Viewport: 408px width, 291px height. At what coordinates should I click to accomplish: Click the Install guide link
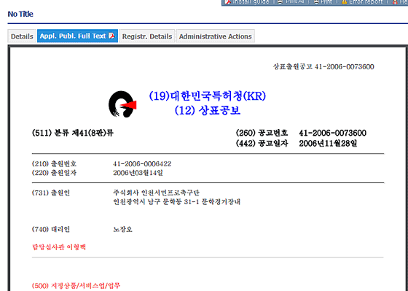pos(251,2)
